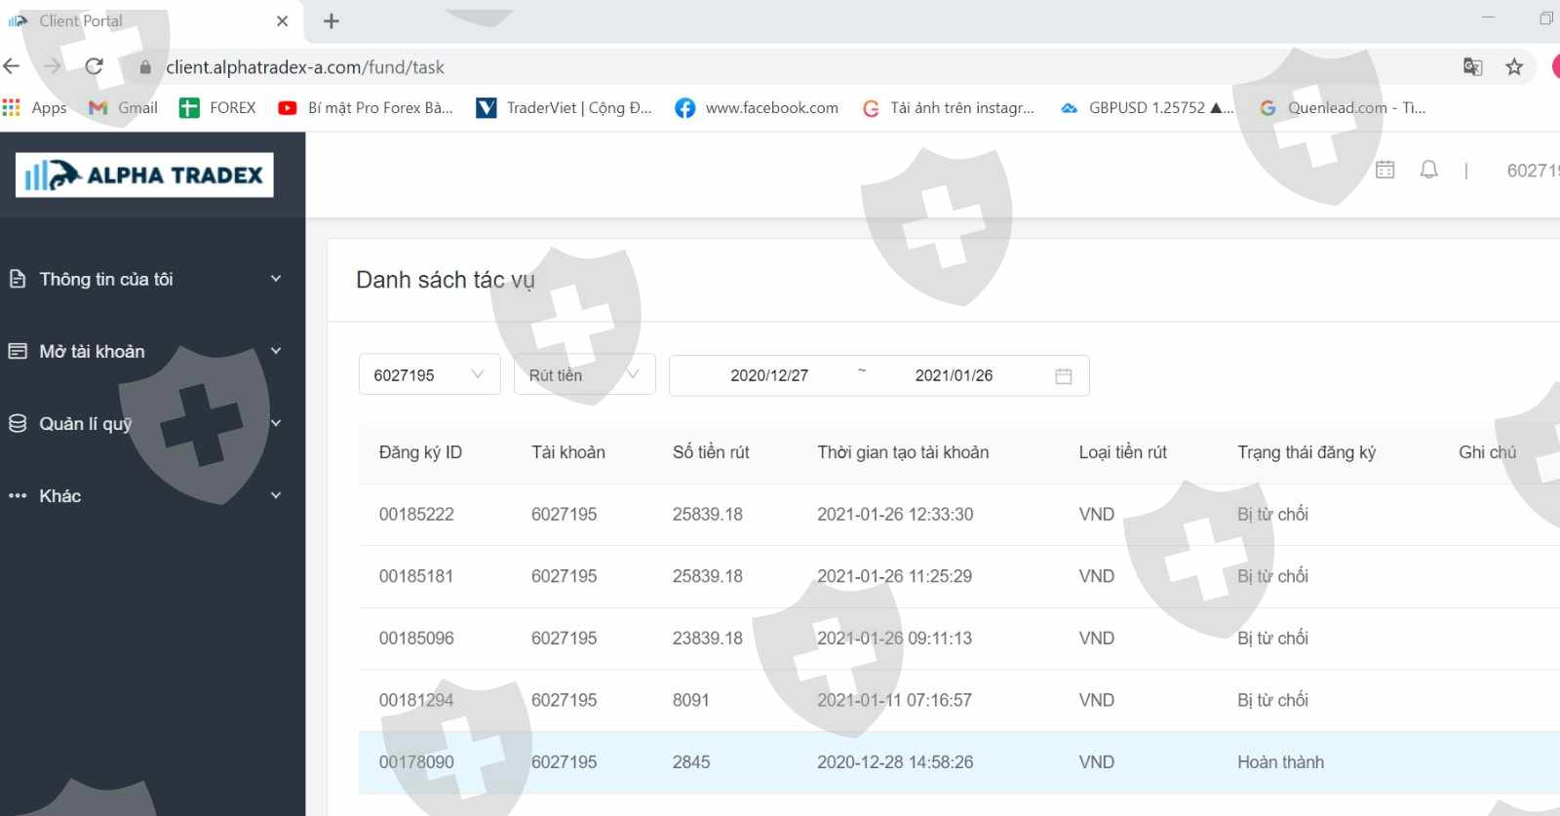1560x816 pixels.
Task: Open the Rút tiền type dropdown
Action: pyautogui.click(x=584, y=375)
